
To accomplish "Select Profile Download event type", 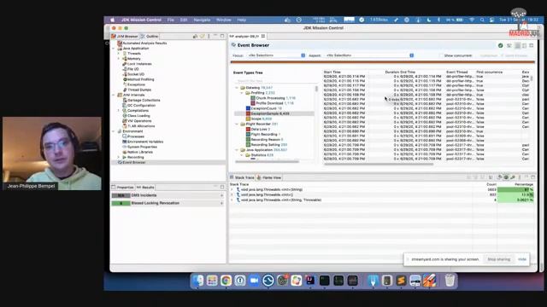I will (x=272, y=103).
